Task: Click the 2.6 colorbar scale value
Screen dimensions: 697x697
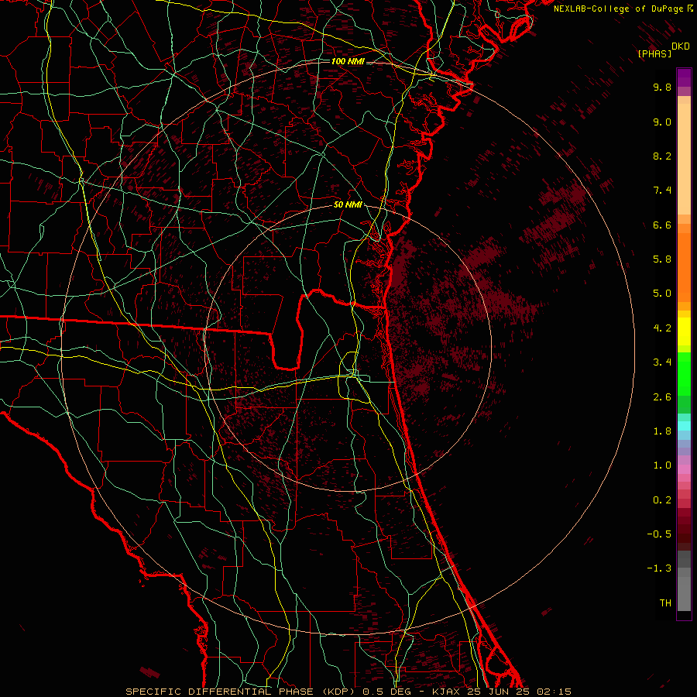Action: click(662, 397)
